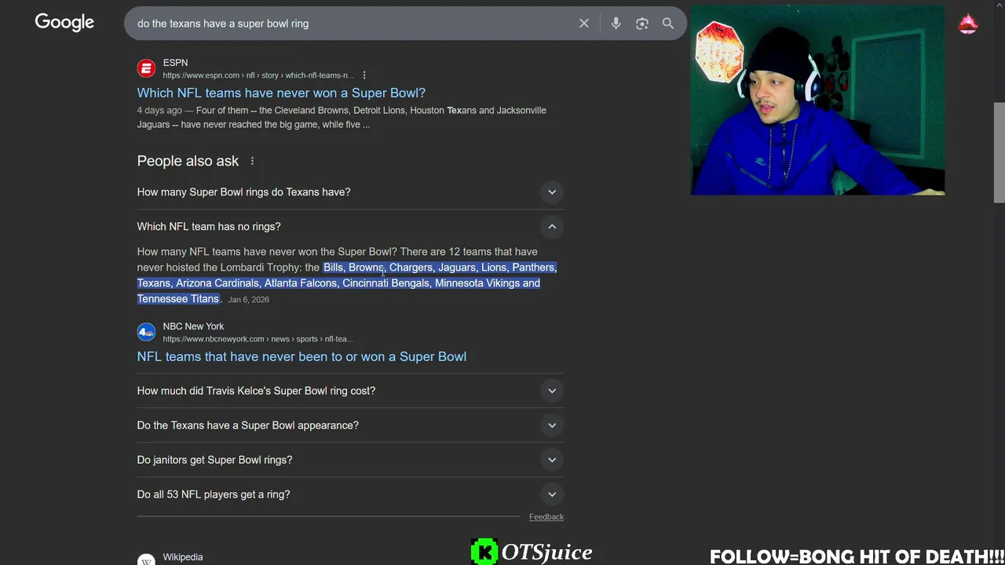
Task: Open "Which NFL teams have never won a Super Bowl?"
Action: click(281, 93)
